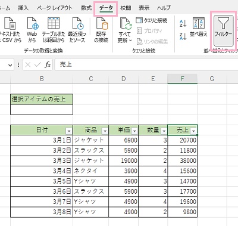The width and height of the screenshot is (238, 226).
Task: Select the 15600 sales cell
Action: tap(183, 171)
